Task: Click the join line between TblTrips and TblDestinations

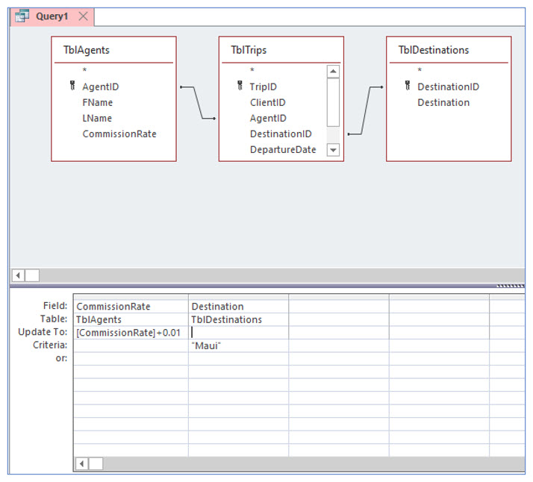Action: click(366, 110)
